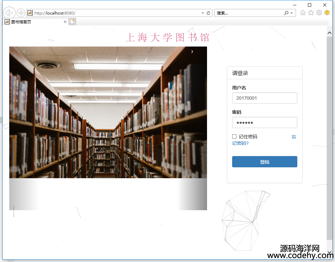This screenshot has width=335, height=262.
Task: Click scrollbar up arrow
Action: click(329, 33)
